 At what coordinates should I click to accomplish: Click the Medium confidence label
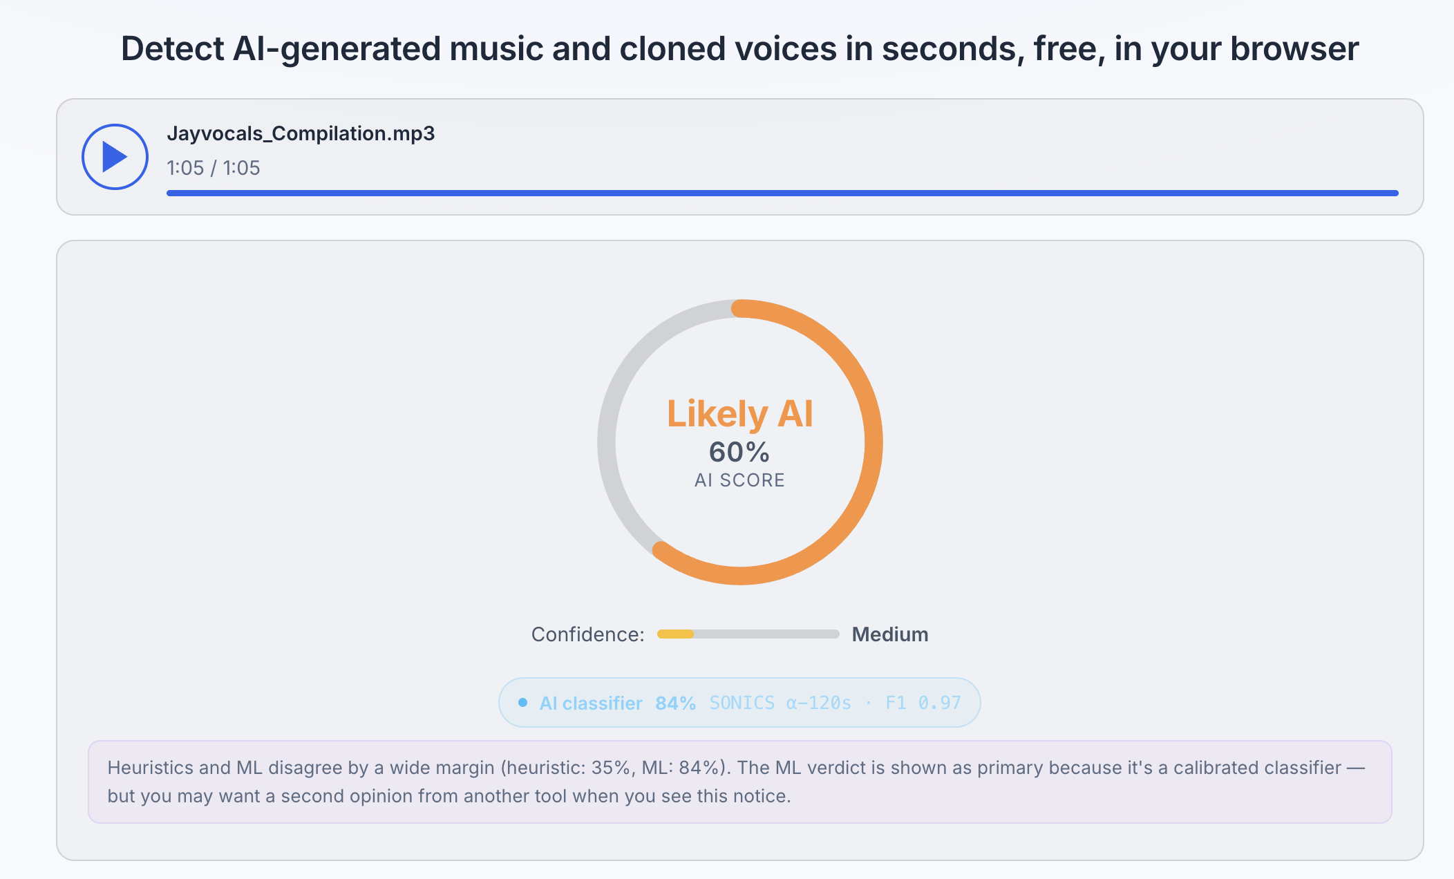tap(890, 634)
